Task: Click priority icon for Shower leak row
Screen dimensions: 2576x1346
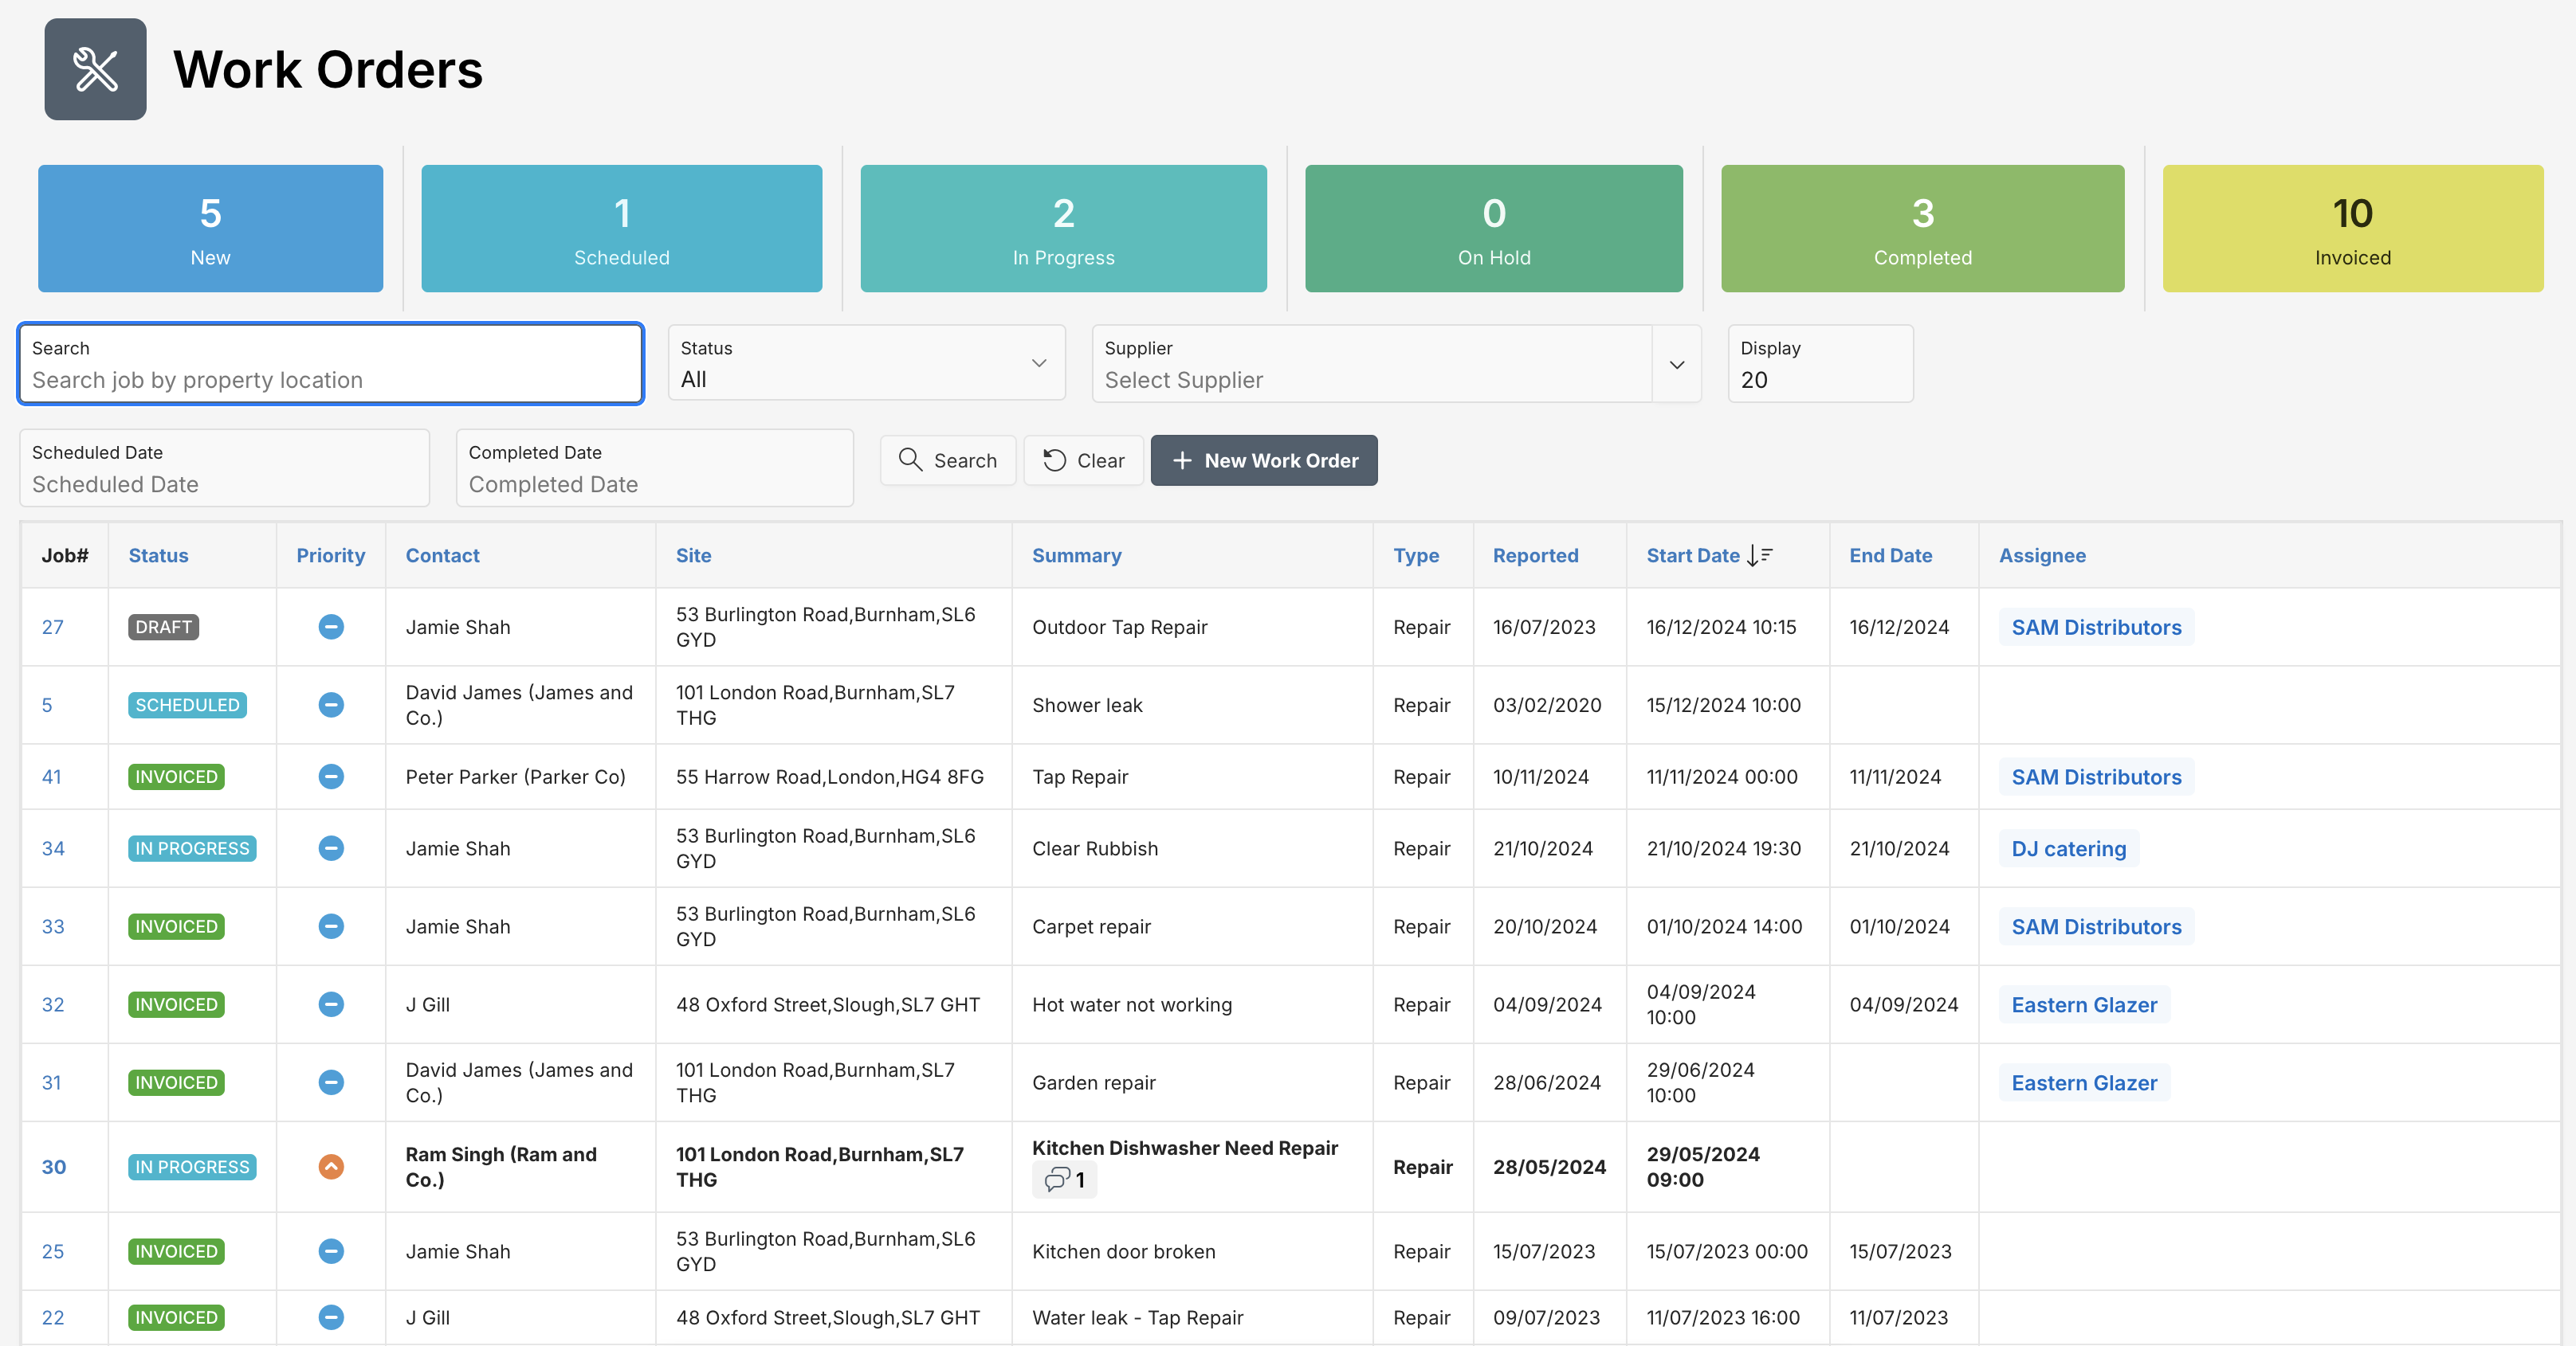Action: click(x=331, y=705)
